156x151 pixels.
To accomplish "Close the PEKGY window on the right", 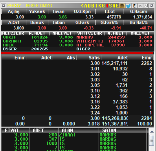I will pyautogui.click(x=152, y=6).
